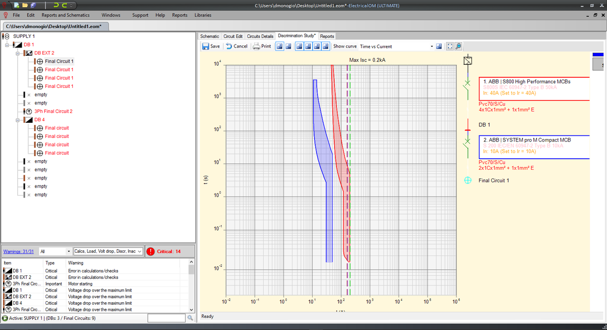Image resolution: width=607 pixels, height=330 pixels.
Task: Click the red Critical exclamation icon
Action: (151, 252)
